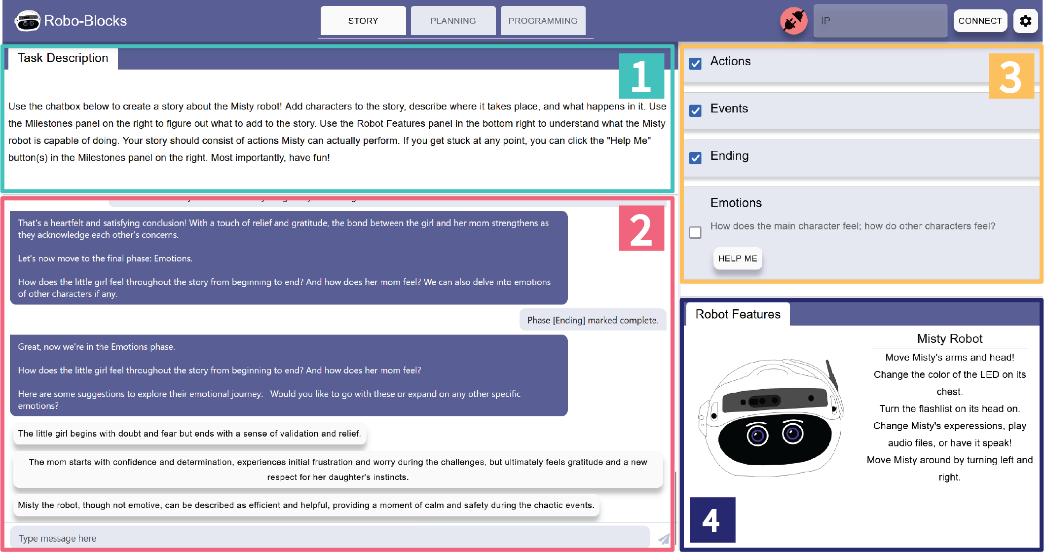The height and width of the screenshot is (552, 1044).
Task: Open the PROGRAMMING tab
Action: (543, 21)
